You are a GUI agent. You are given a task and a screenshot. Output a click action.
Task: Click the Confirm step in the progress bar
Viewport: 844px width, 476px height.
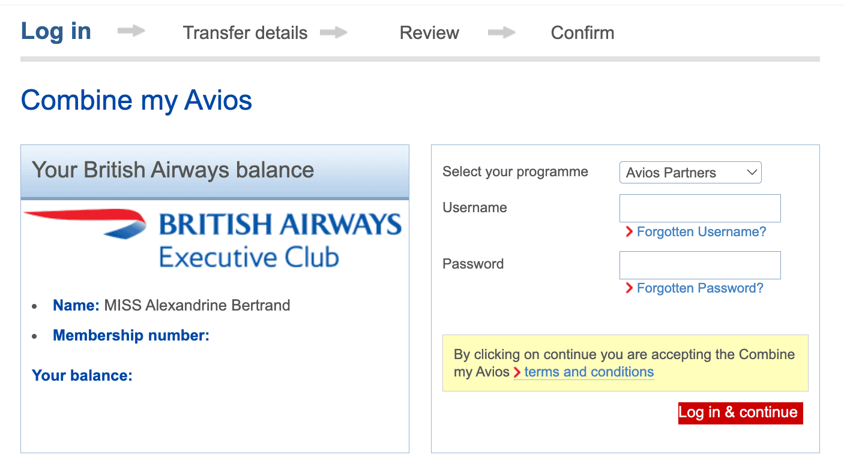pos(582,33)
